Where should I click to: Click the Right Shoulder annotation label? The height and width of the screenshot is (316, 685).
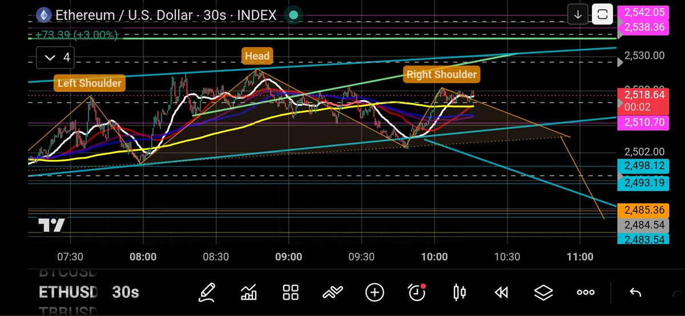(441, 74)
